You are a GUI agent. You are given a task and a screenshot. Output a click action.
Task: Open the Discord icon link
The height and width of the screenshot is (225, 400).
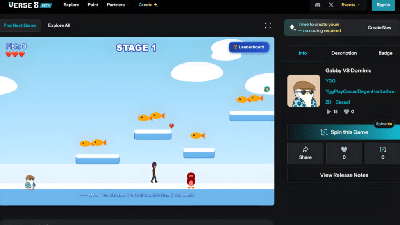[317, 5]
